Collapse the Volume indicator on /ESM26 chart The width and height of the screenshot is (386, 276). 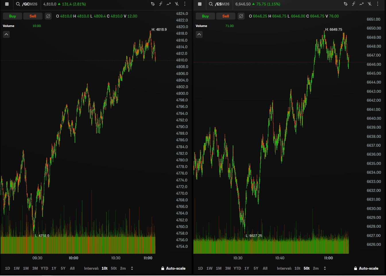(x=199, y=34)
